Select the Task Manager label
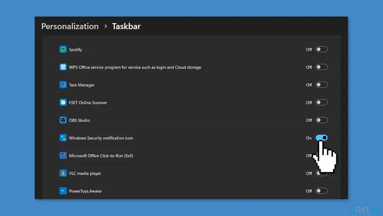Image resolution: width=383 pixels, height=216 pixels. point(81,85)
